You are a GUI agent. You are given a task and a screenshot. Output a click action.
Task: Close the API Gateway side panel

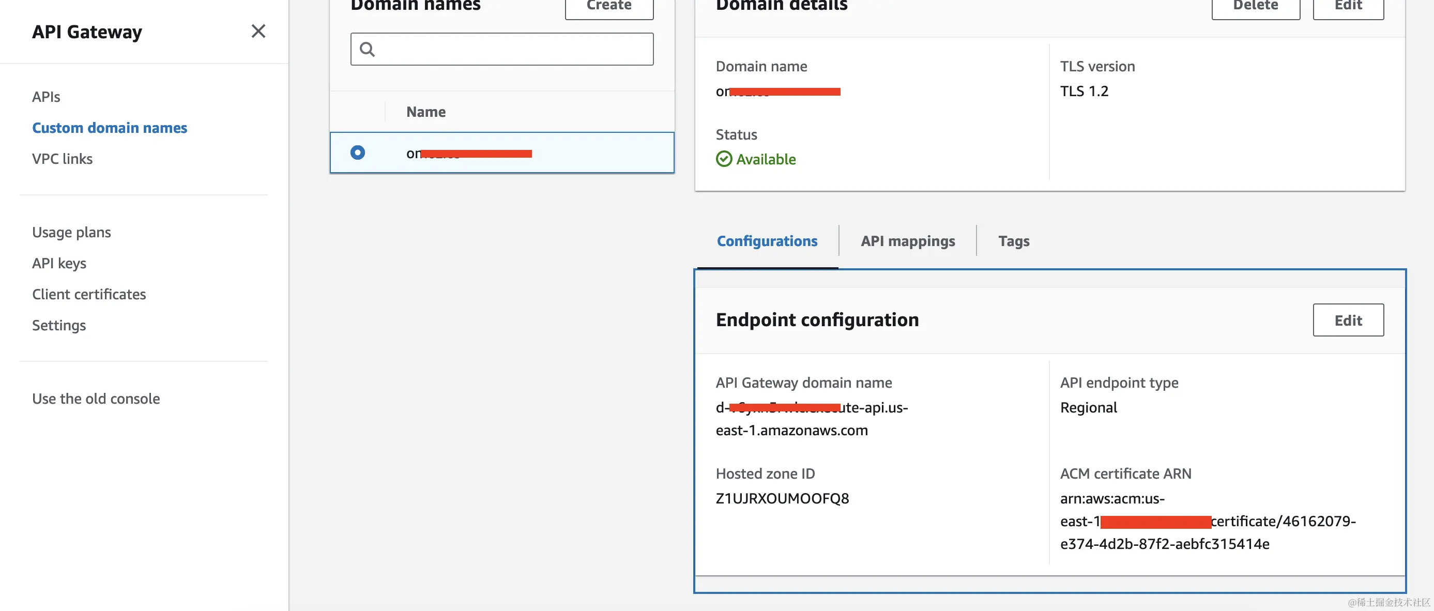pos(258,31)
